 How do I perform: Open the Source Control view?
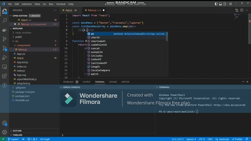pos(4,39)
